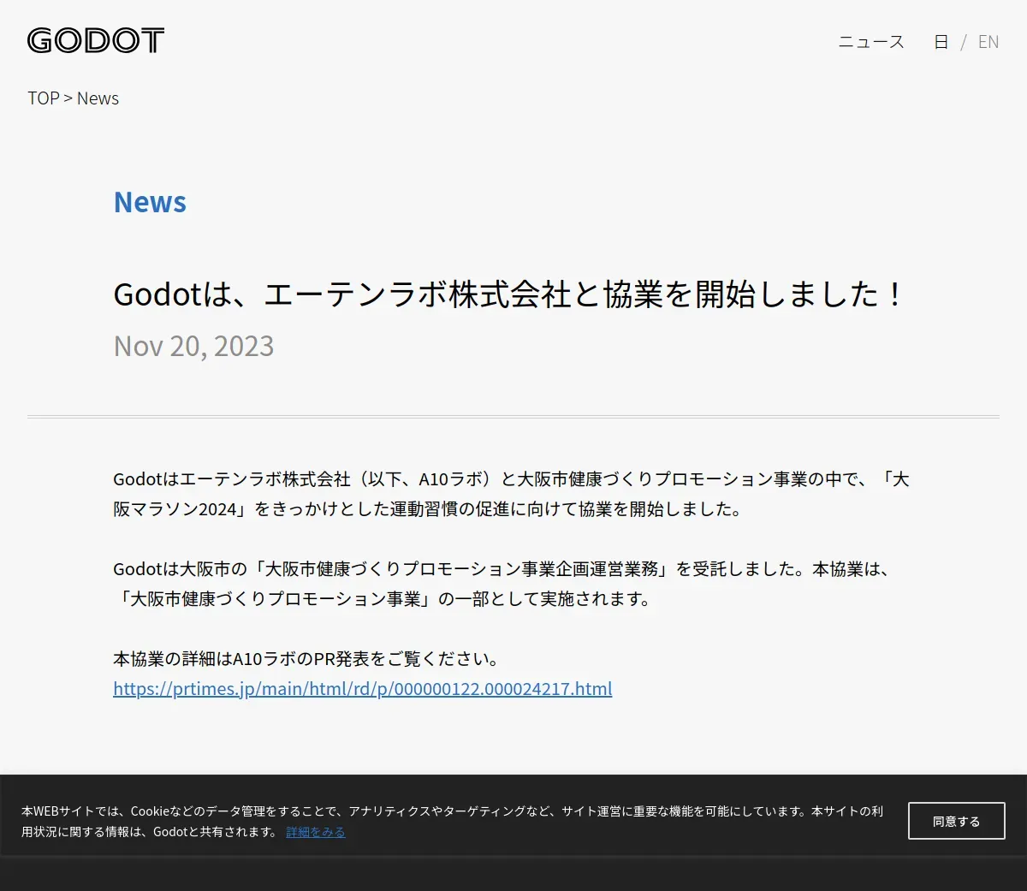
Task: Click the line 本協業の詳細はA10ラボのPR発表をご覧ください
Action: pyautogui.click(x=306, y=659)
